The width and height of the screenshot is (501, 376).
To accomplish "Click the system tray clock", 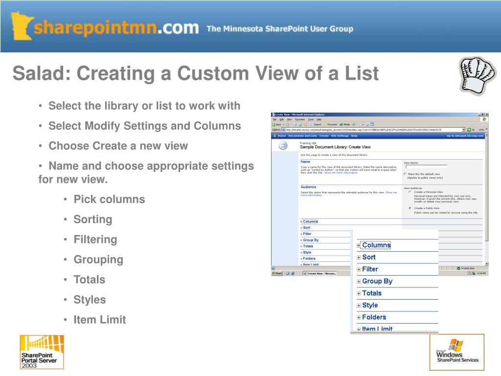I will 481,273.
